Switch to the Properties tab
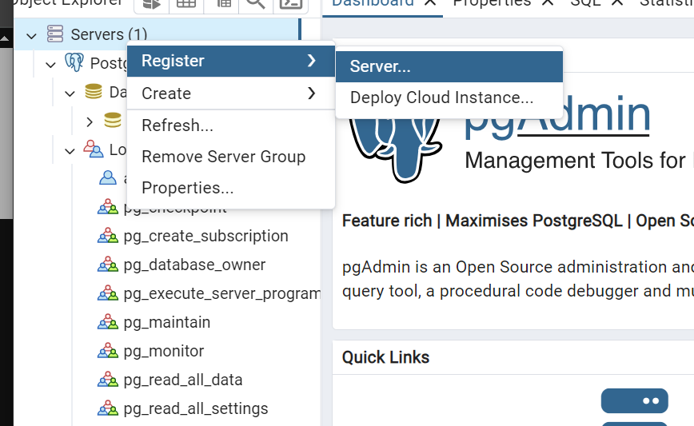Image resolution: width=694 pixels, height=426 pixels. 492,3
